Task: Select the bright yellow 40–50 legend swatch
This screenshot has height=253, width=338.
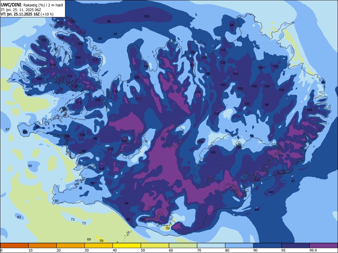Action: [x=127, y=246]
